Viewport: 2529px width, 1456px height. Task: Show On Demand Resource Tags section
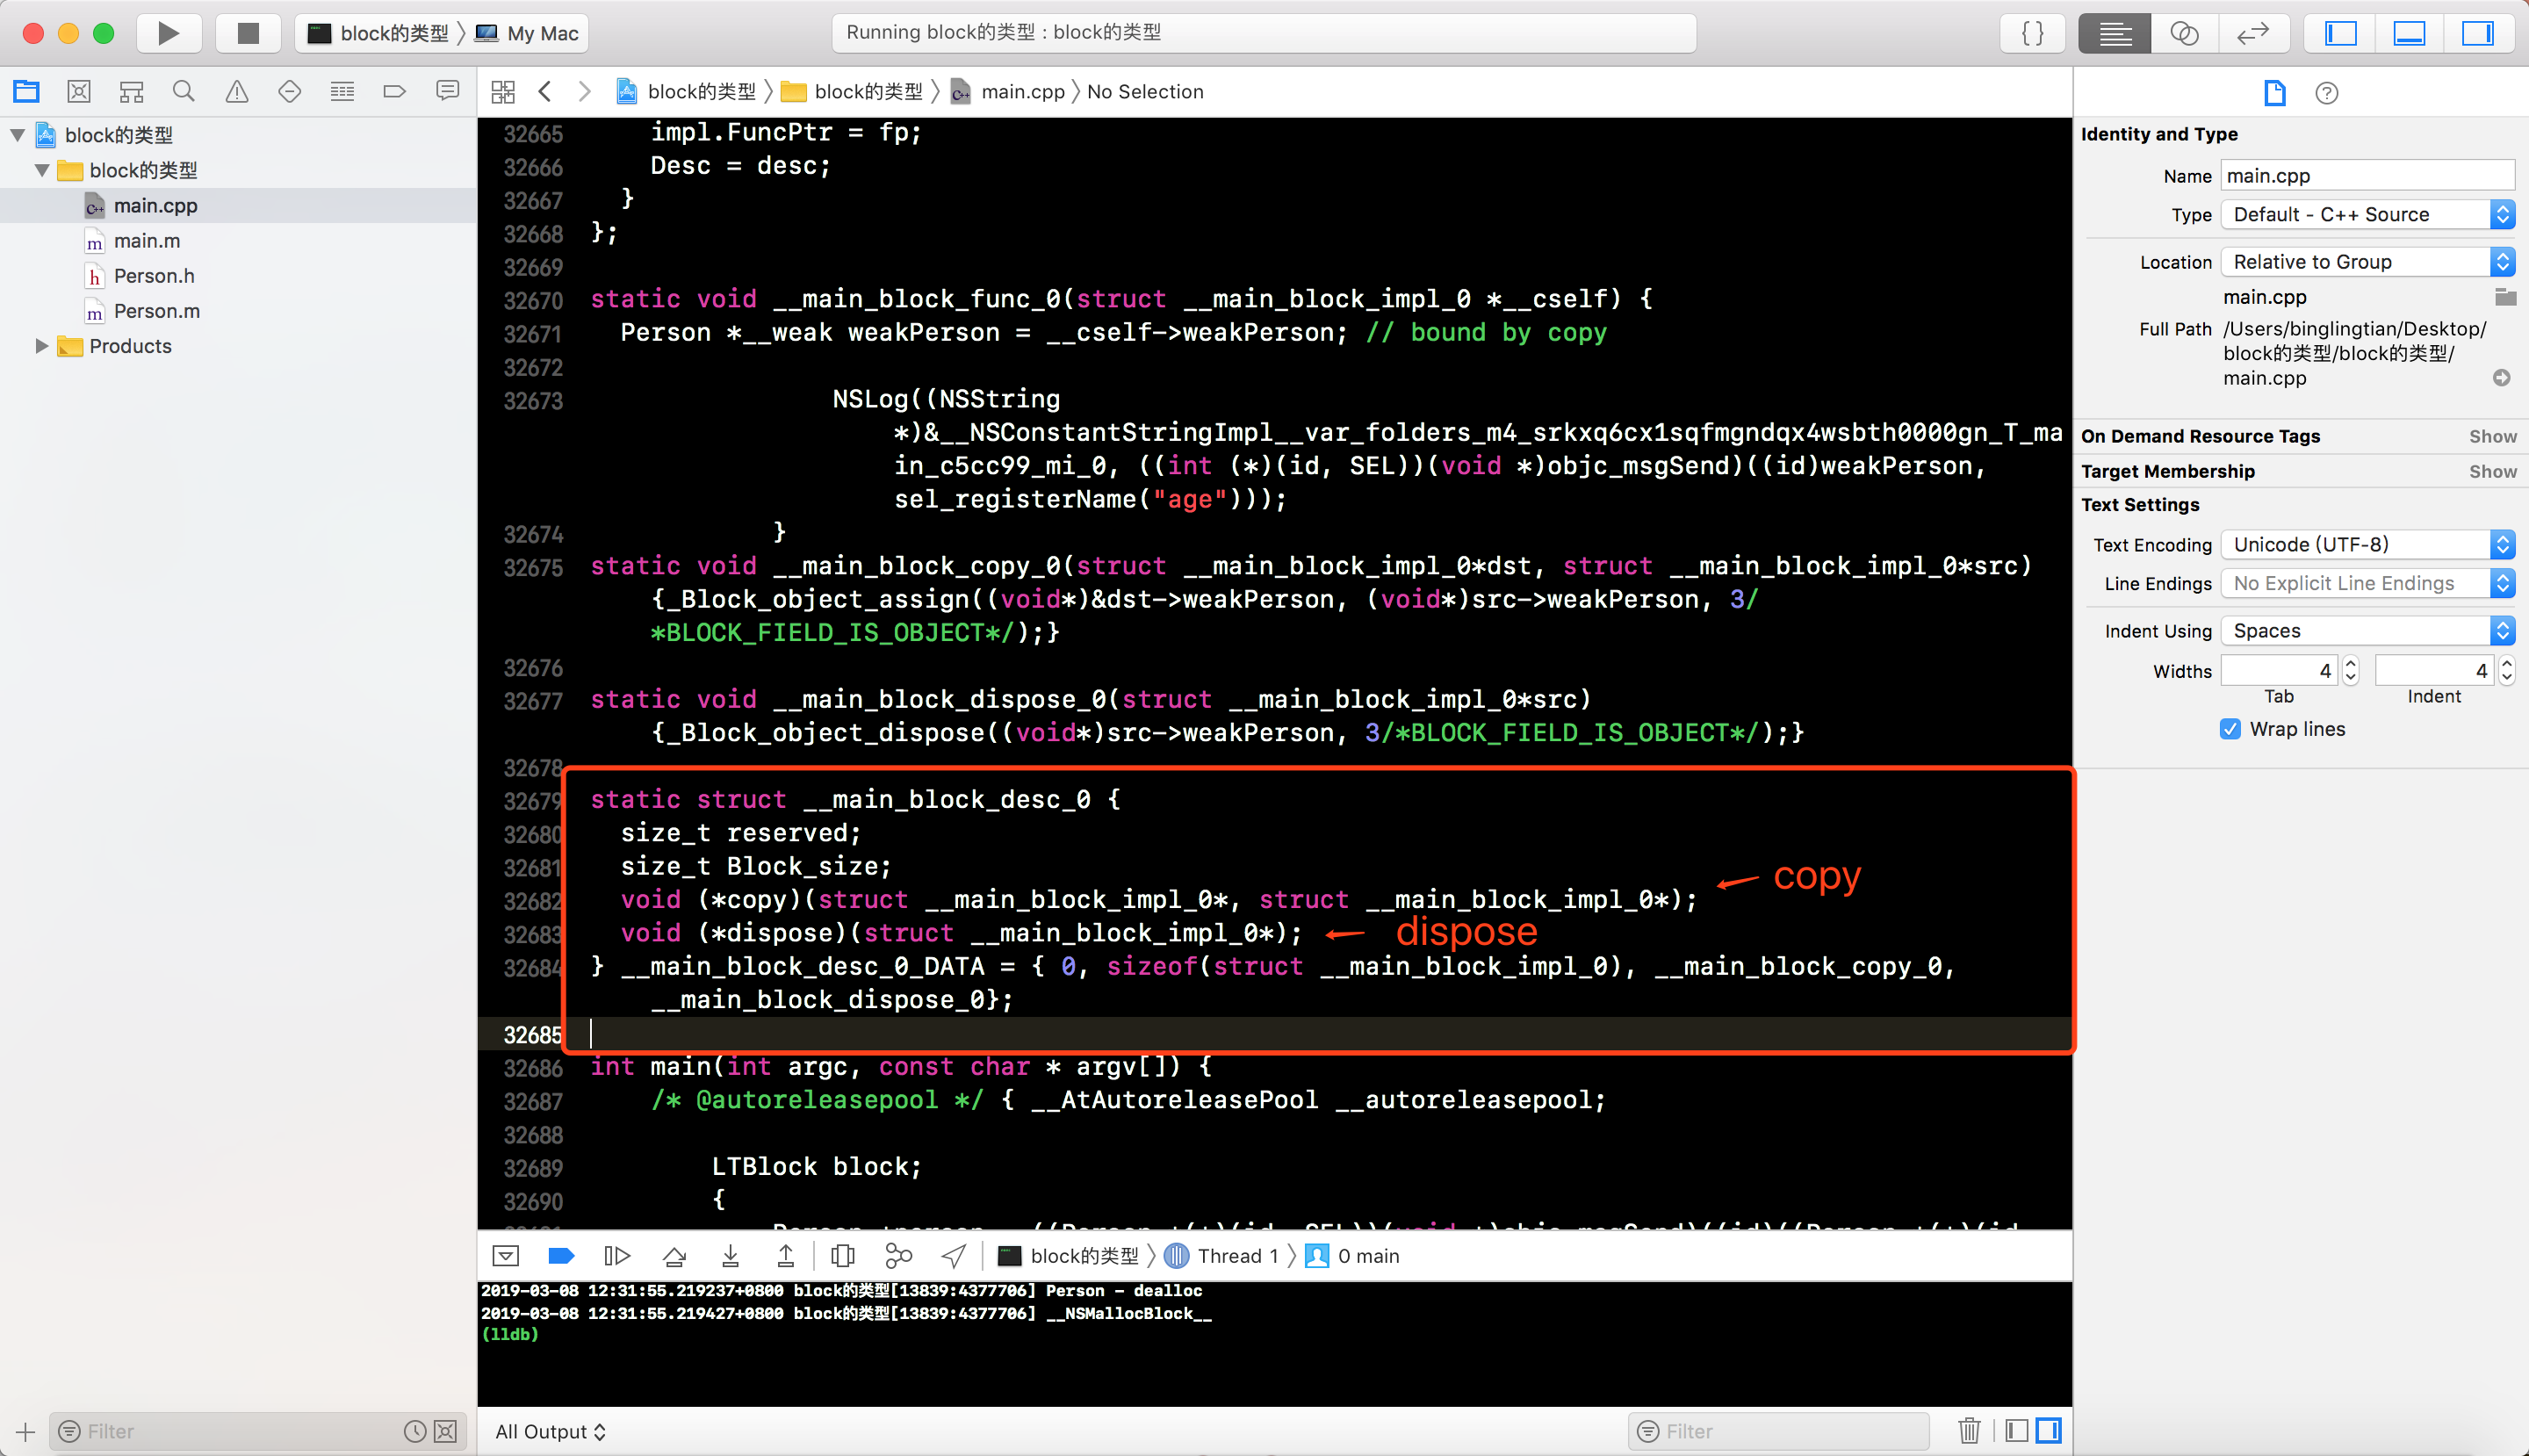coord(2492,436)
